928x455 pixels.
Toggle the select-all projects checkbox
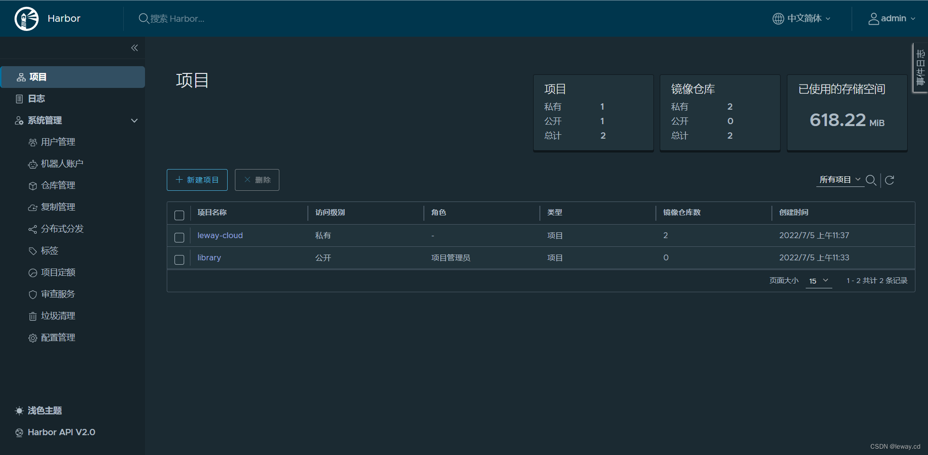click(x=179, y=215)
